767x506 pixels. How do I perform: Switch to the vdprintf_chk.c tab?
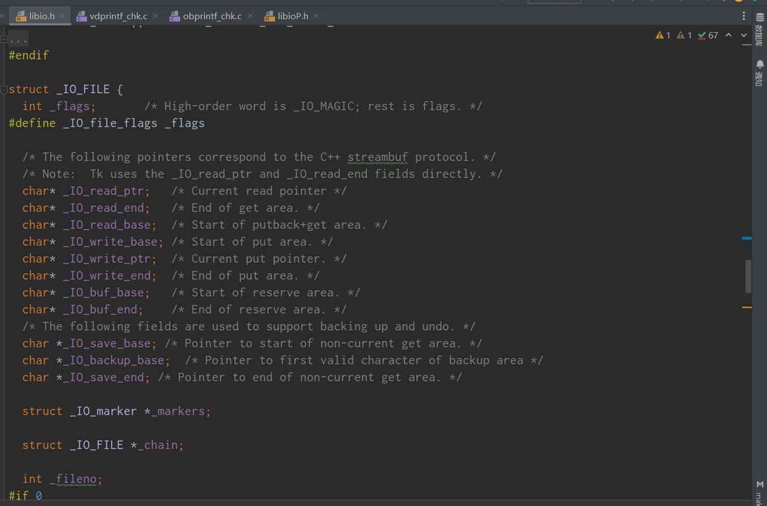coord(118,16)
